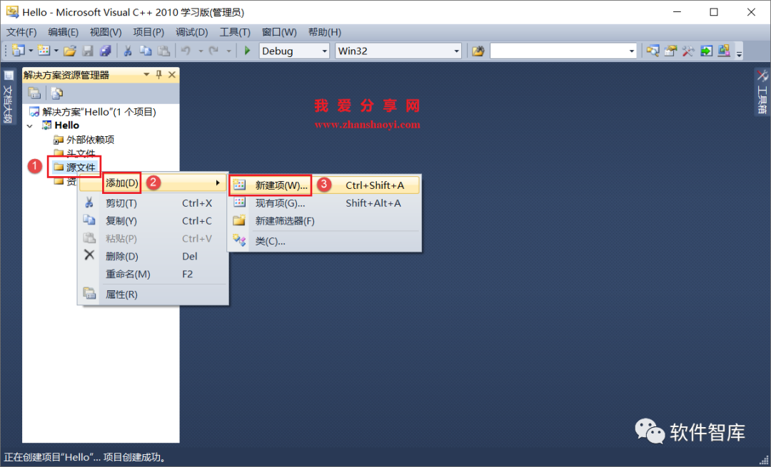This screenshot has height=467, width=771.
Task: Click the Visual C++ title bar app icon
Action: pyautogui.click(x=12, y=12)
